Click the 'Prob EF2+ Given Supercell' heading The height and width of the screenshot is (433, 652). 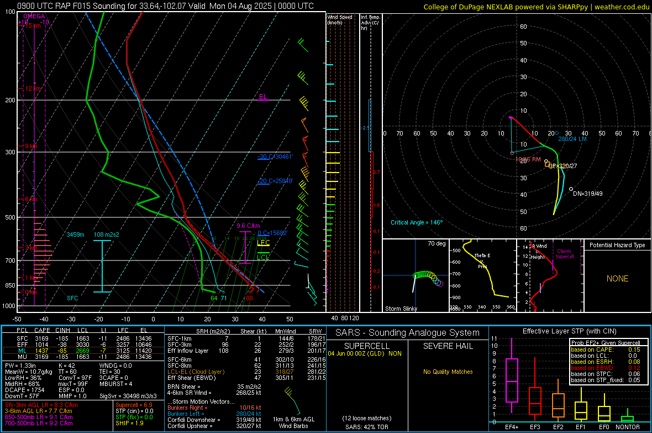[606, 343]
